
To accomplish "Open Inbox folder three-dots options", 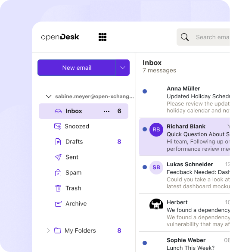I will point(106,111).
